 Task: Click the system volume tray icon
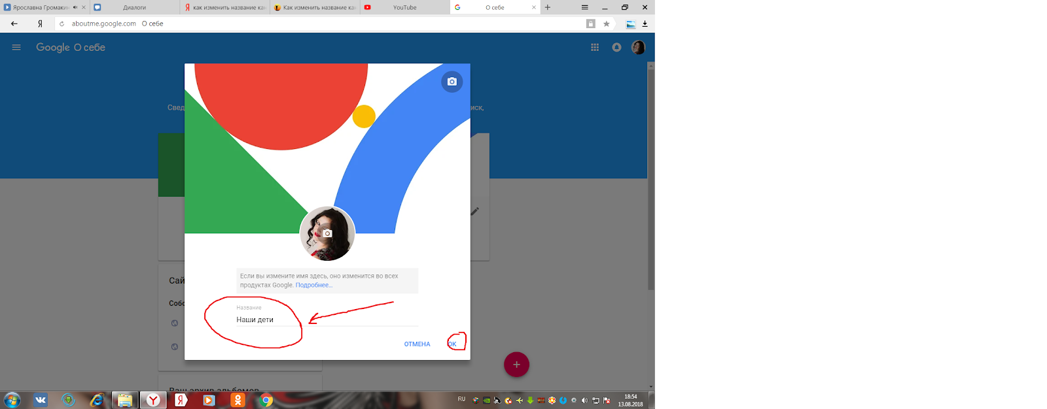[x=584, y=401]
